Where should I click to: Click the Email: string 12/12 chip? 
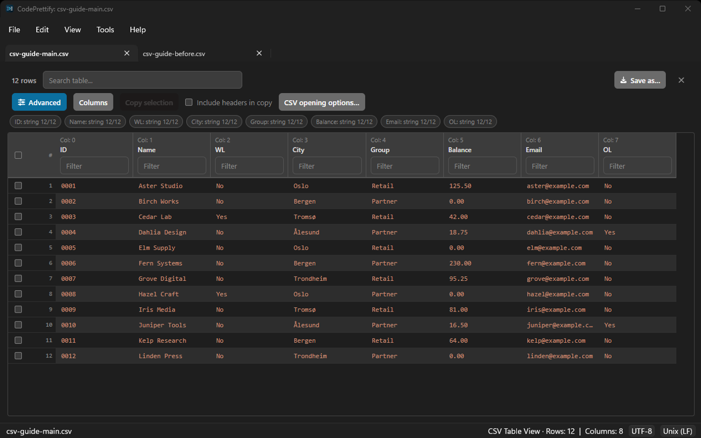pyautogui.click(x=411, y=122)
